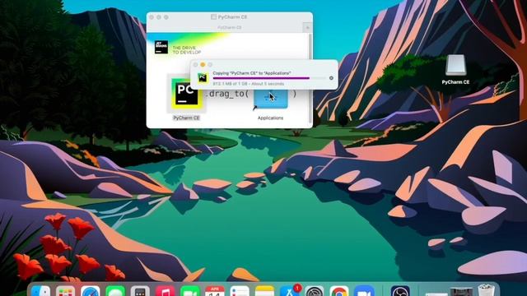Image resolution: width=527 pixels, height=296 pixels.
Task: Click the 'Copying PyCharm CE to Applications' text
Action: pos(252,73)
